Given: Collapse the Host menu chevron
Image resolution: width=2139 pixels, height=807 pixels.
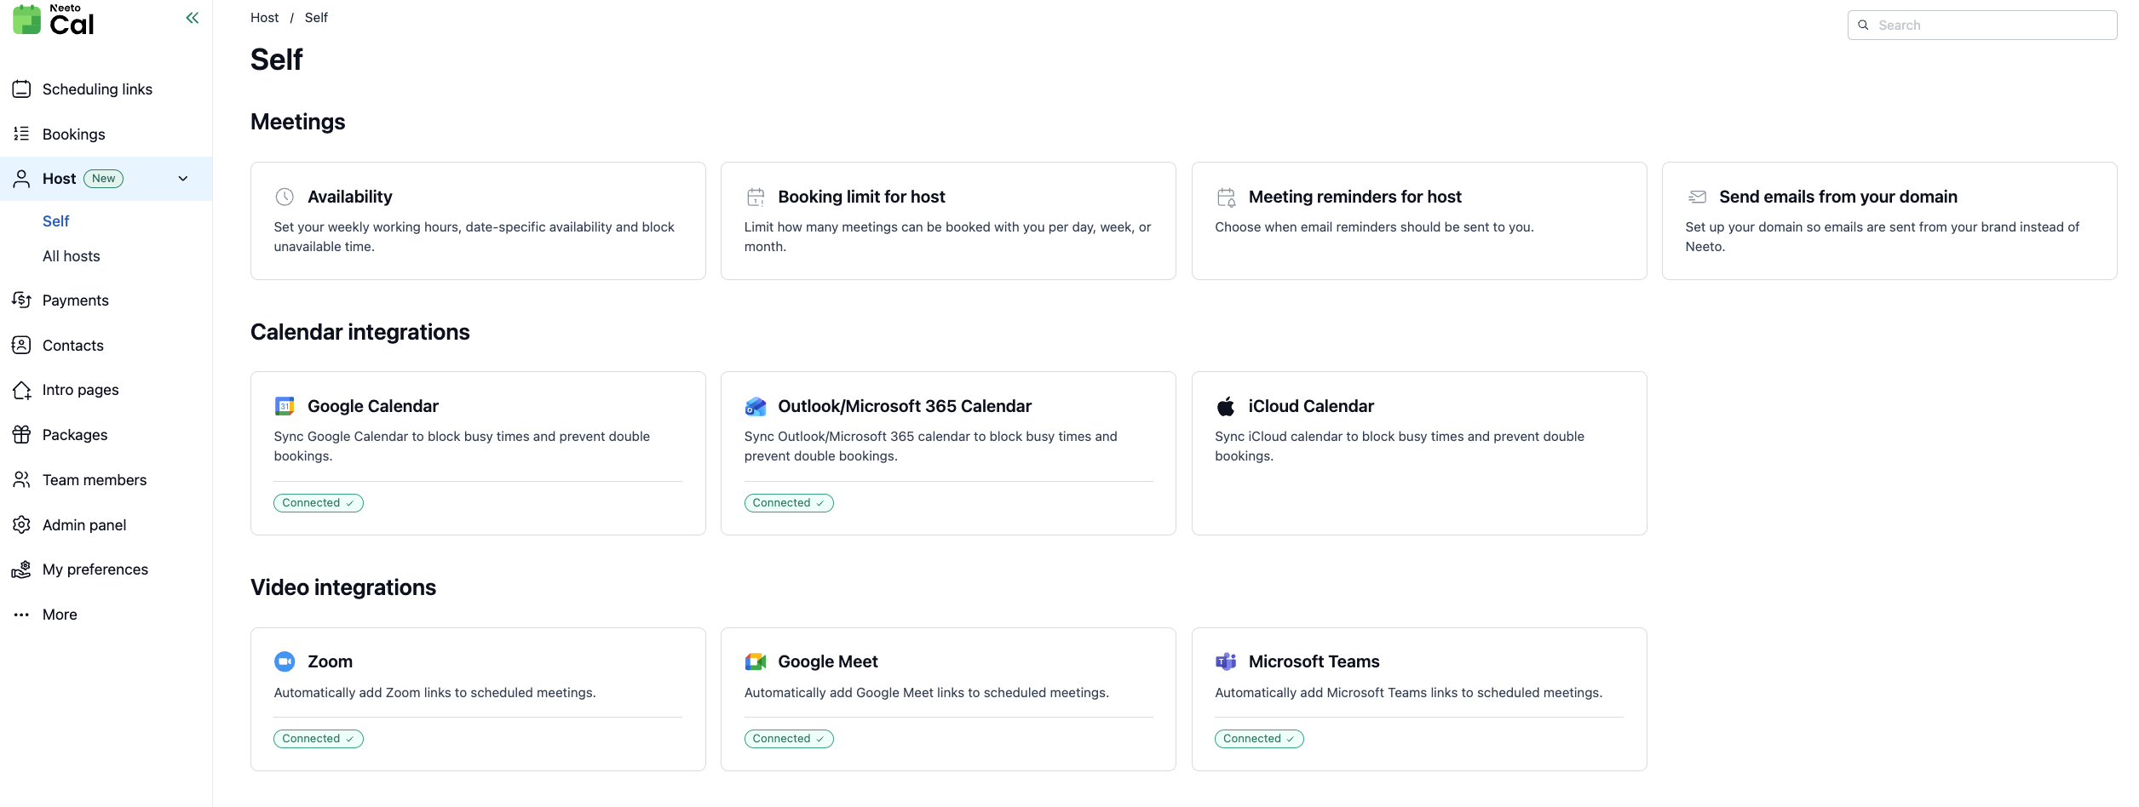Looking at the screenshot, I should [x=183, y=179].
